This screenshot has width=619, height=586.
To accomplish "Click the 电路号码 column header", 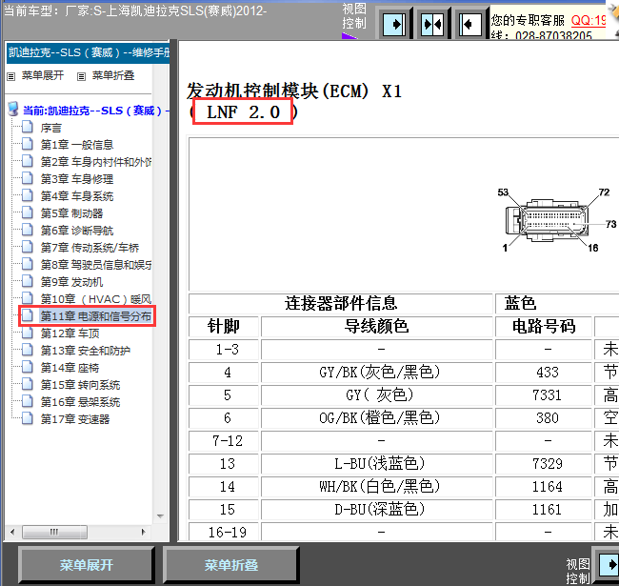I will pos(544,327).
